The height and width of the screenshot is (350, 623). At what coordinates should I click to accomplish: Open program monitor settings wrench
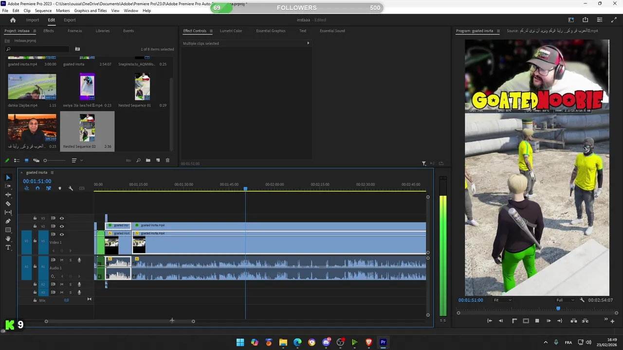click(582, 300)
